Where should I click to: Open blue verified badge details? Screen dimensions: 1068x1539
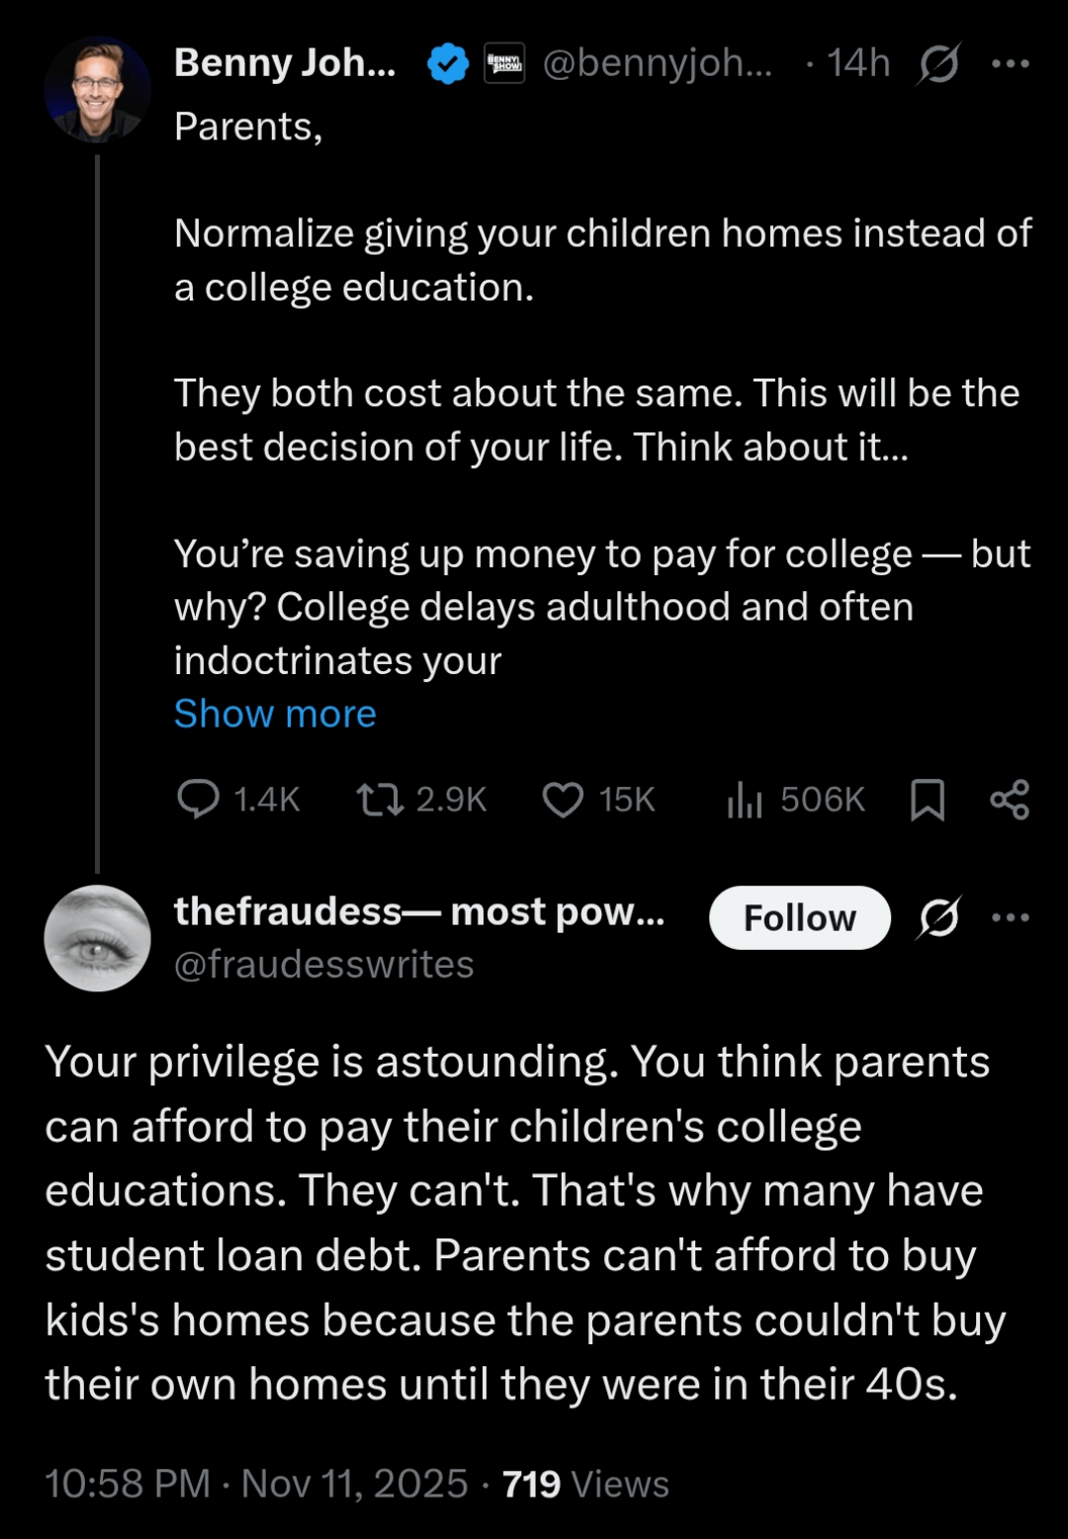click(448, 64)
